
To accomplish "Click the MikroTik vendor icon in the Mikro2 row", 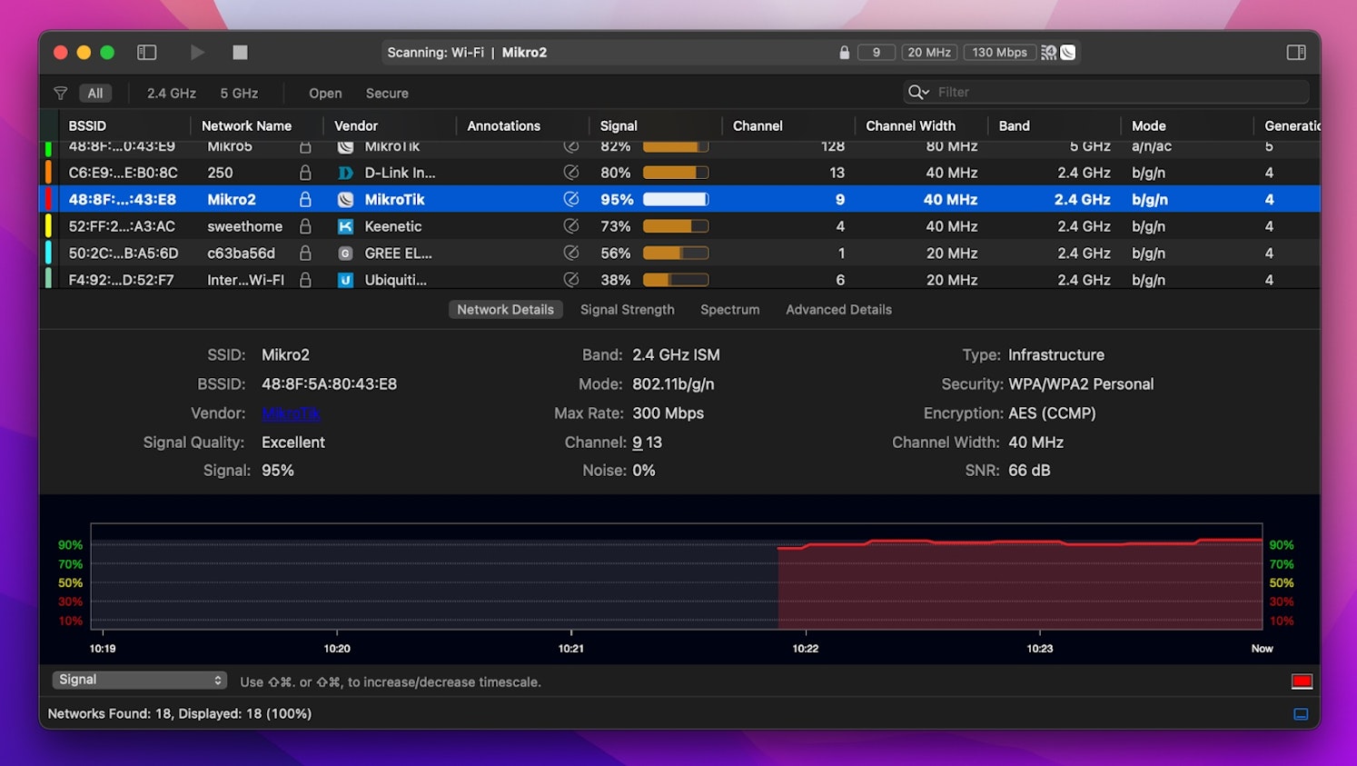I will coord(345,199).
